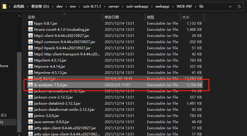Select the file htrace-core4-4.1.0-incubating.jar
Screen dimensions: 247x136
(x=62, y=29)
